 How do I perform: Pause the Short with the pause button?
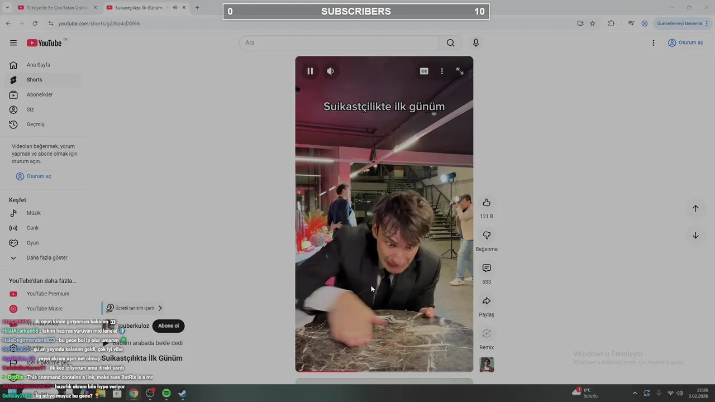(310, 71)
